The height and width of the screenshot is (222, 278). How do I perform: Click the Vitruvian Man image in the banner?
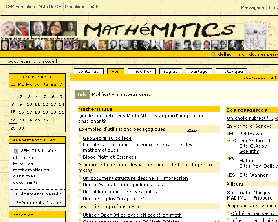tap(256, 37)
